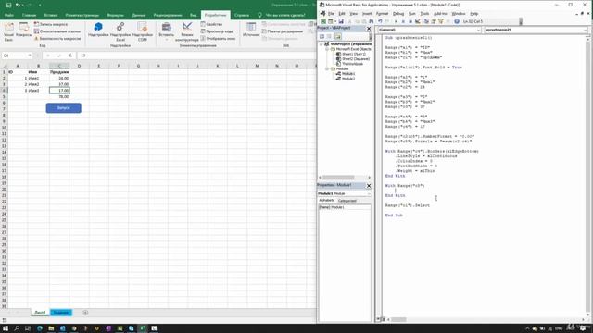The height and width of the screenshot is (333, 593).
Task: Collapse the Modules folder
Action: tap(327, 68)
